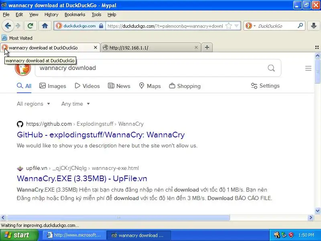Open the URL history dropdown arrow
This screenshot has width=321, height=241.
pyautogui.click(x=236, y=26)
